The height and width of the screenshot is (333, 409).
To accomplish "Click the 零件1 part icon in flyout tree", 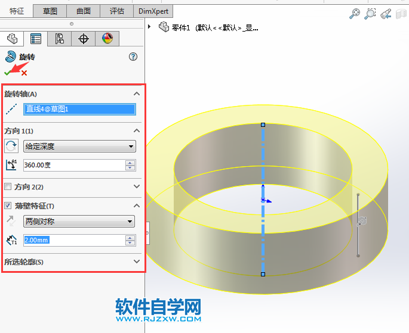I will coord(164,27).
